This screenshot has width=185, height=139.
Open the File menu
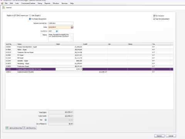[x=6, y=3]
